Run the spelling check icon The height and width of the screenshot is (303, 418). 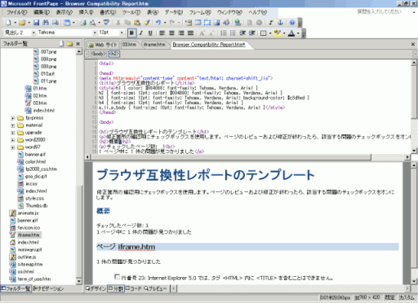click(106, 23)
